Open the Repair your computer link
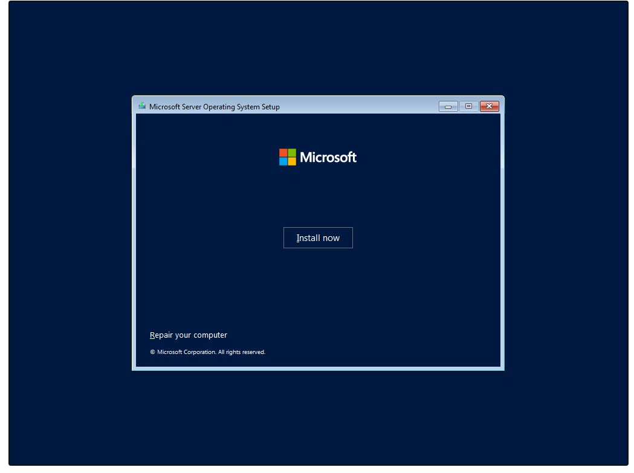Screen dimensions: 634x473 [189, 335]
